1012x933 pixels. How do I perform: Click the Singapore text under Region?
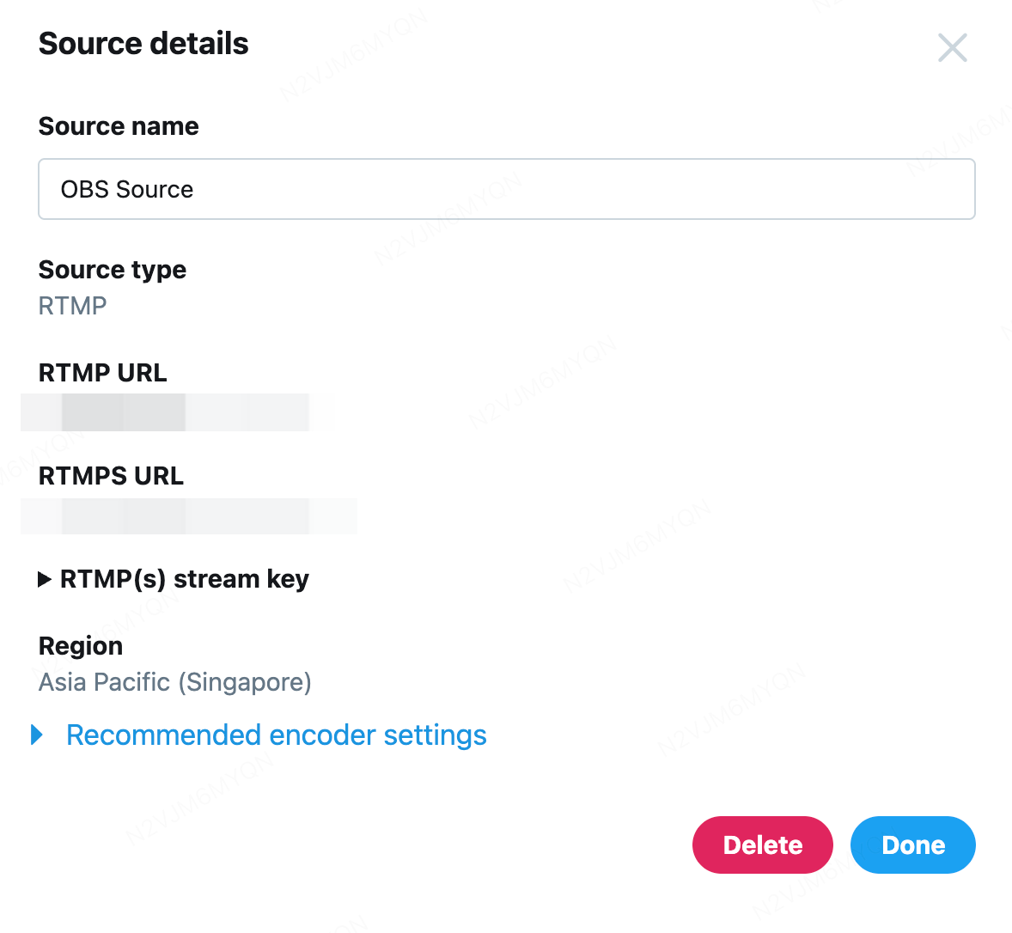pyautogui.click(x=245, y=682)
